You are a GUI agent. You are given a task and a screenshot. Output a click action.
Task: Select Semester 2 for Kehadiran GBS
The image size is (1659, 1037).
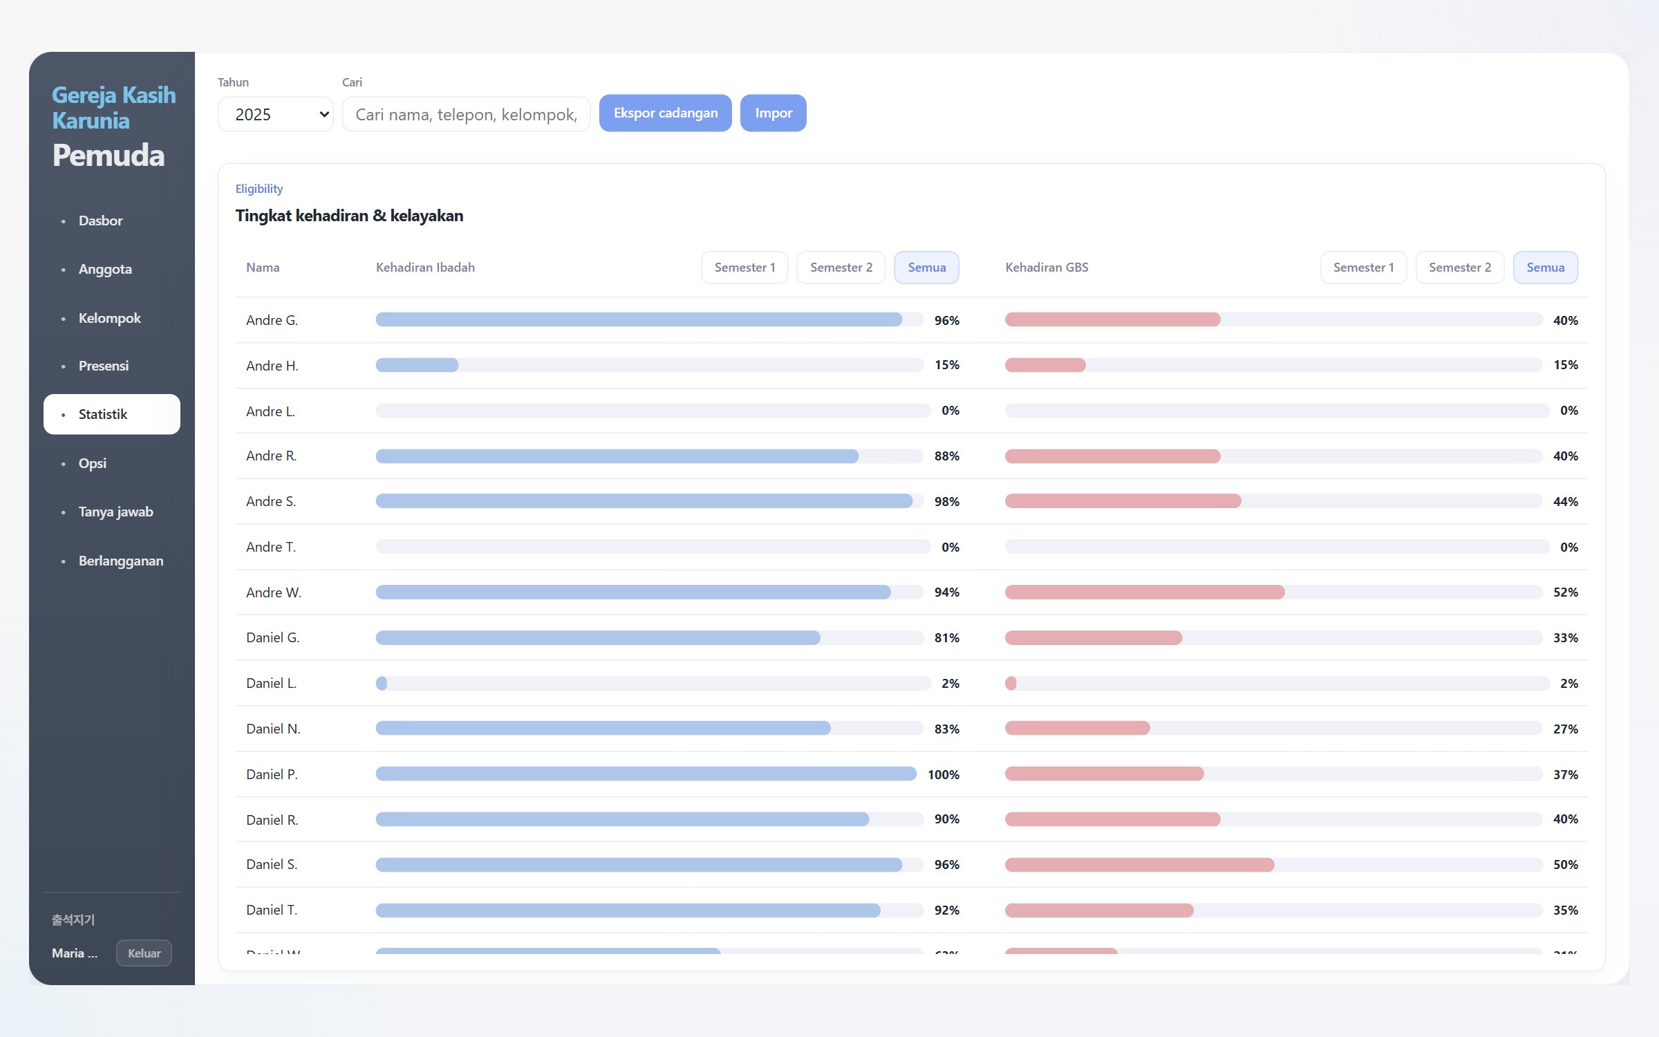1459,268
